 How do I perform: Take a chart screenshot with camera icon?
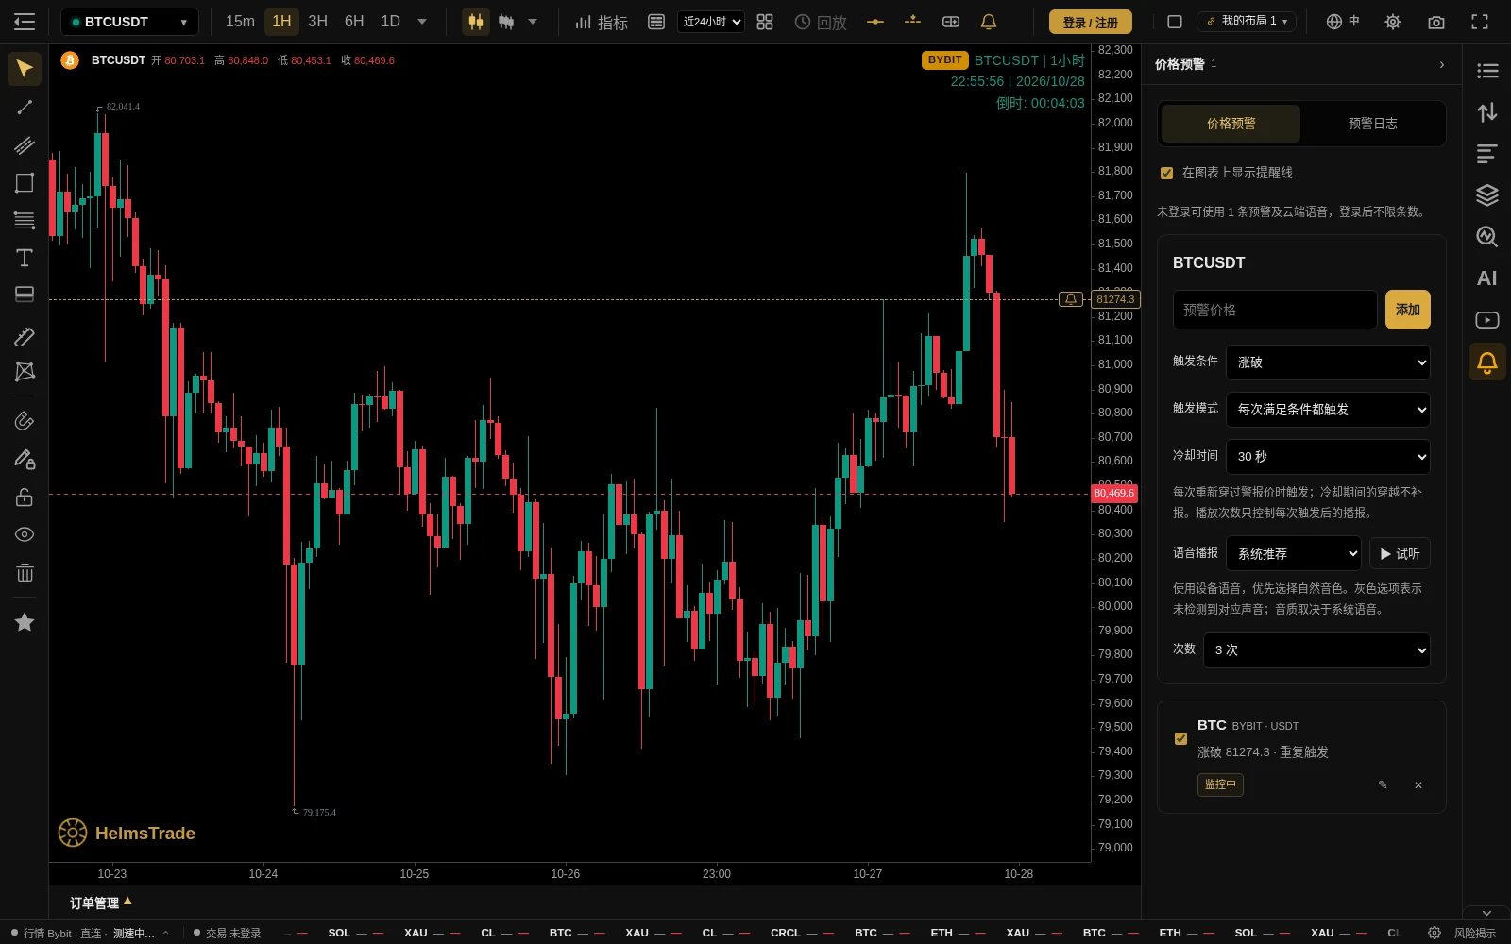[1436, 22]
